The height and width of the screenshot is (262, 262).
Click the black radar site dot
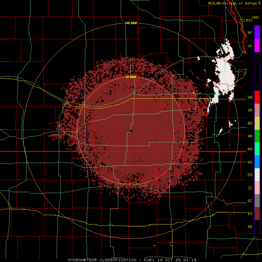point(131,131)
